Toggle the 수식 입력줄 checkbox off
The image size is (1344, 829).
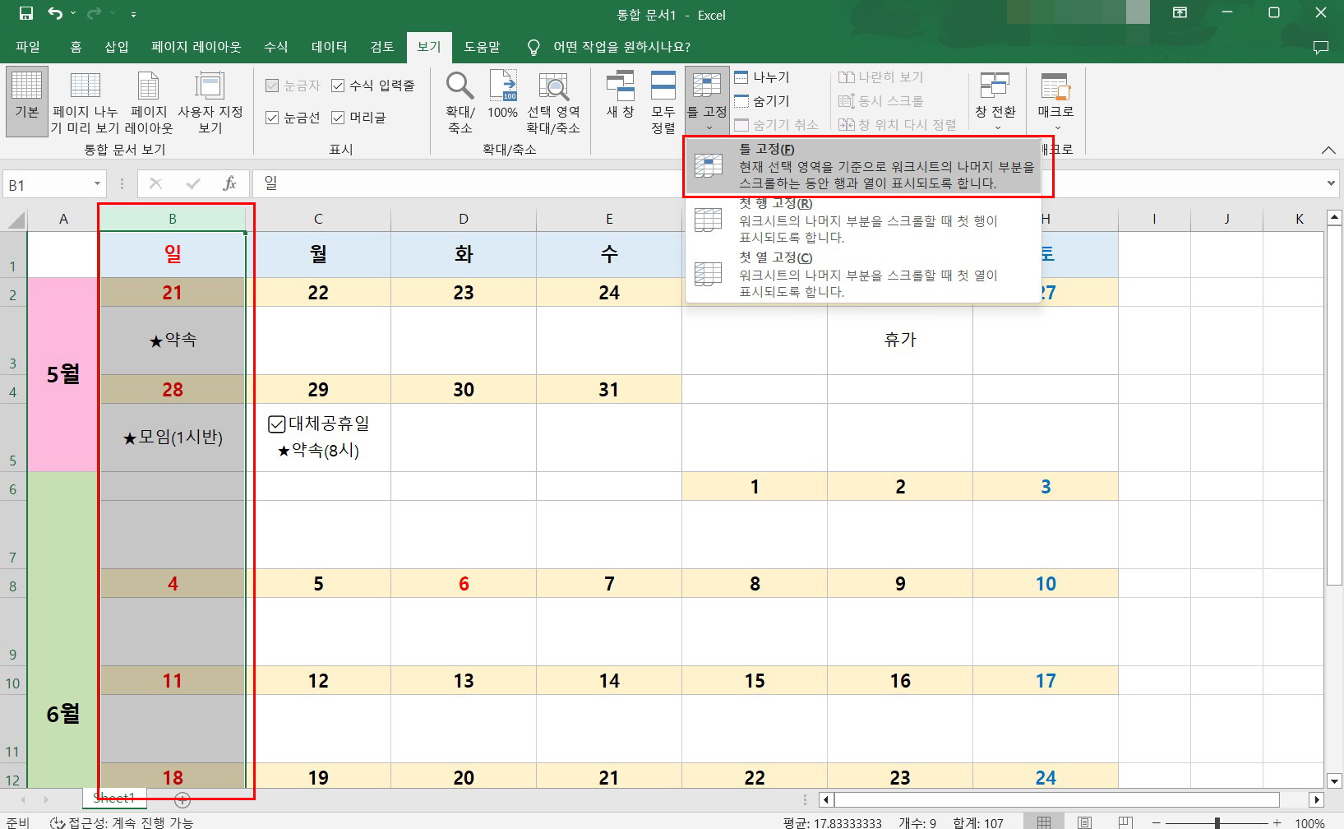pos(337,85)
